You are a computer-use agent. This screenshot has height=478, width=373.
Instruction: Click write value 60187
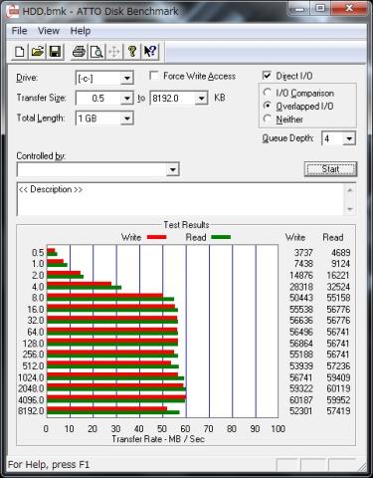tap(301, 400)
